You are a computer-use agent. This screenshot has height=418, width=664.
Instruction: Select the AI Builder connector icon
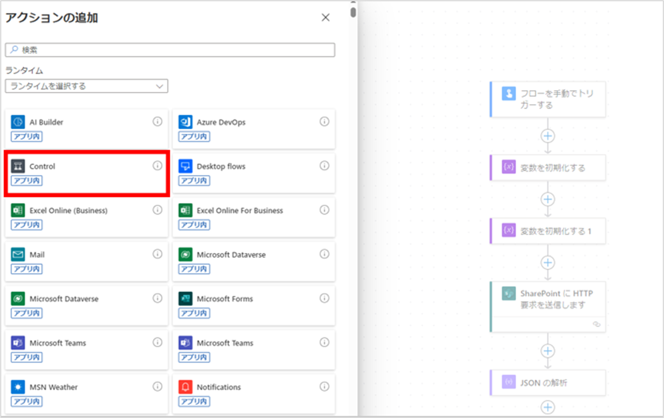pyautogui.click(x=18, y=122)
